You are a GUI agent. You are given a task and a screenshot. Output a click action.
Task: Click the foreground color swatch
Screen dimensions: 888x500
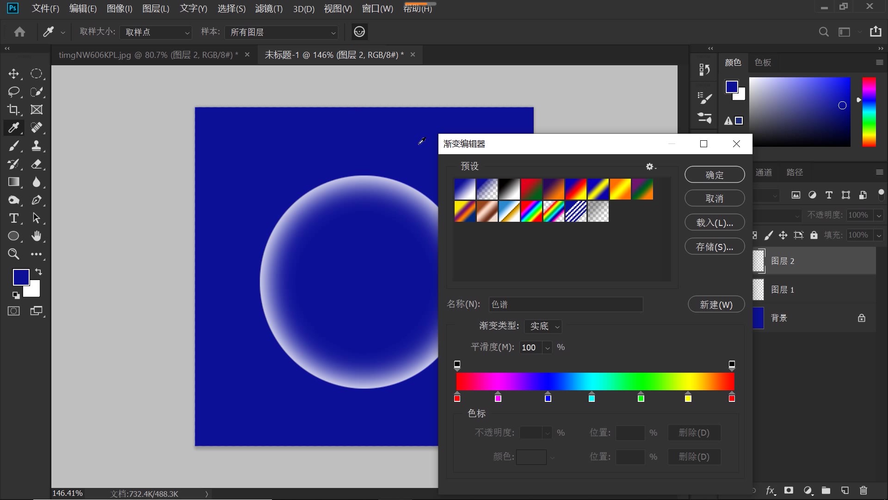21,276
